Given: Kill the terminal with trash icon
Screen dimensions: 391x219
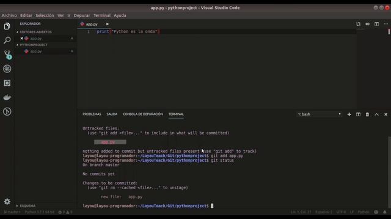Looking at the screenshot, I should 367,114.
